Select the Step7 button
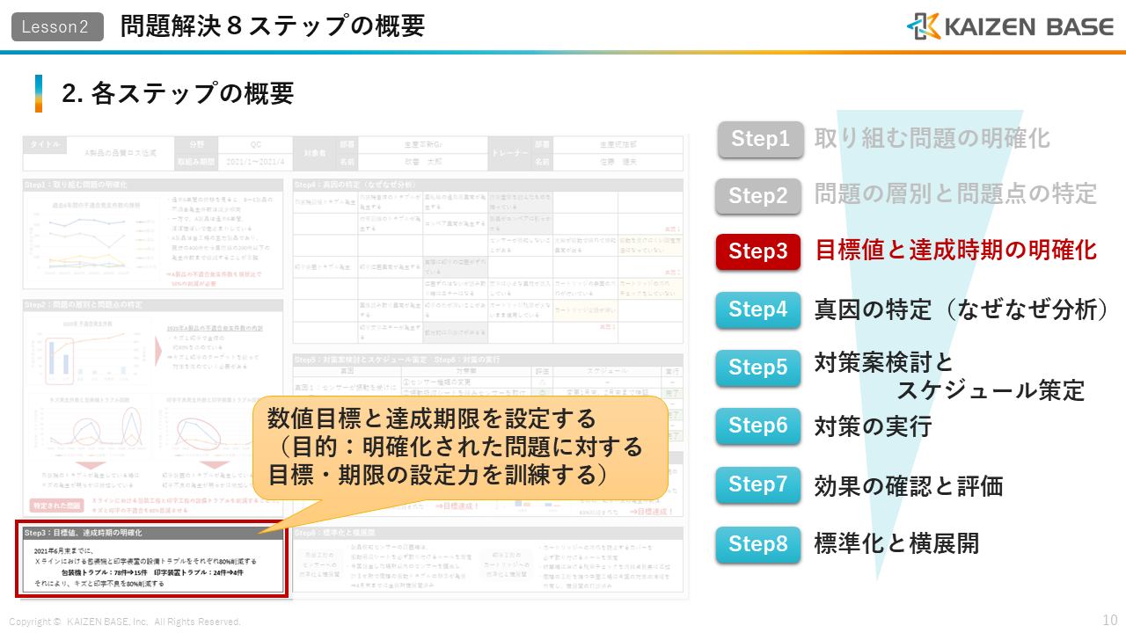This screenshot has height=633, width=1126. [x=759, y=485]
